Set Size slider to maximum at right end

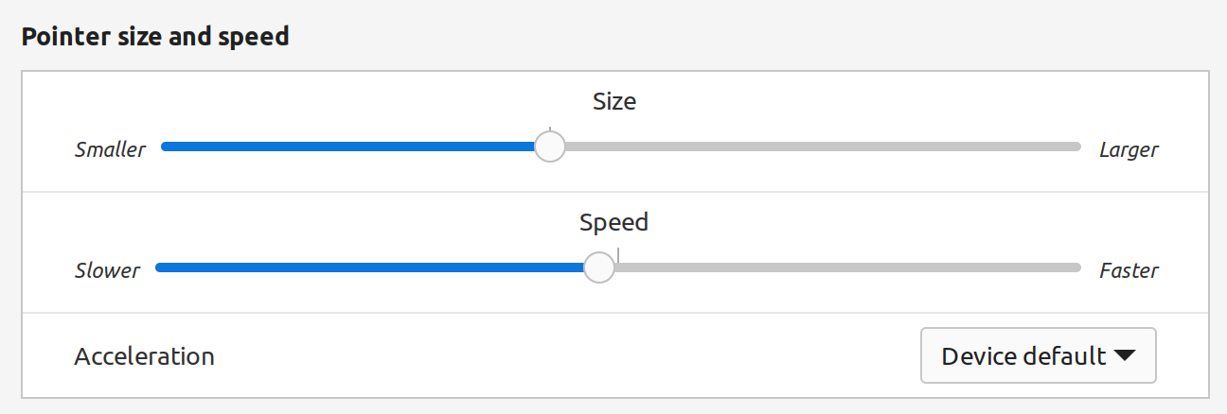[x=1078, y=147]
